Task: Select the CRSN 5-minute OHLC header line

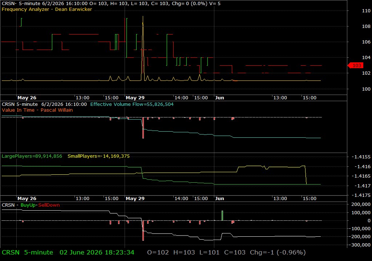Action: click(111, 4)
